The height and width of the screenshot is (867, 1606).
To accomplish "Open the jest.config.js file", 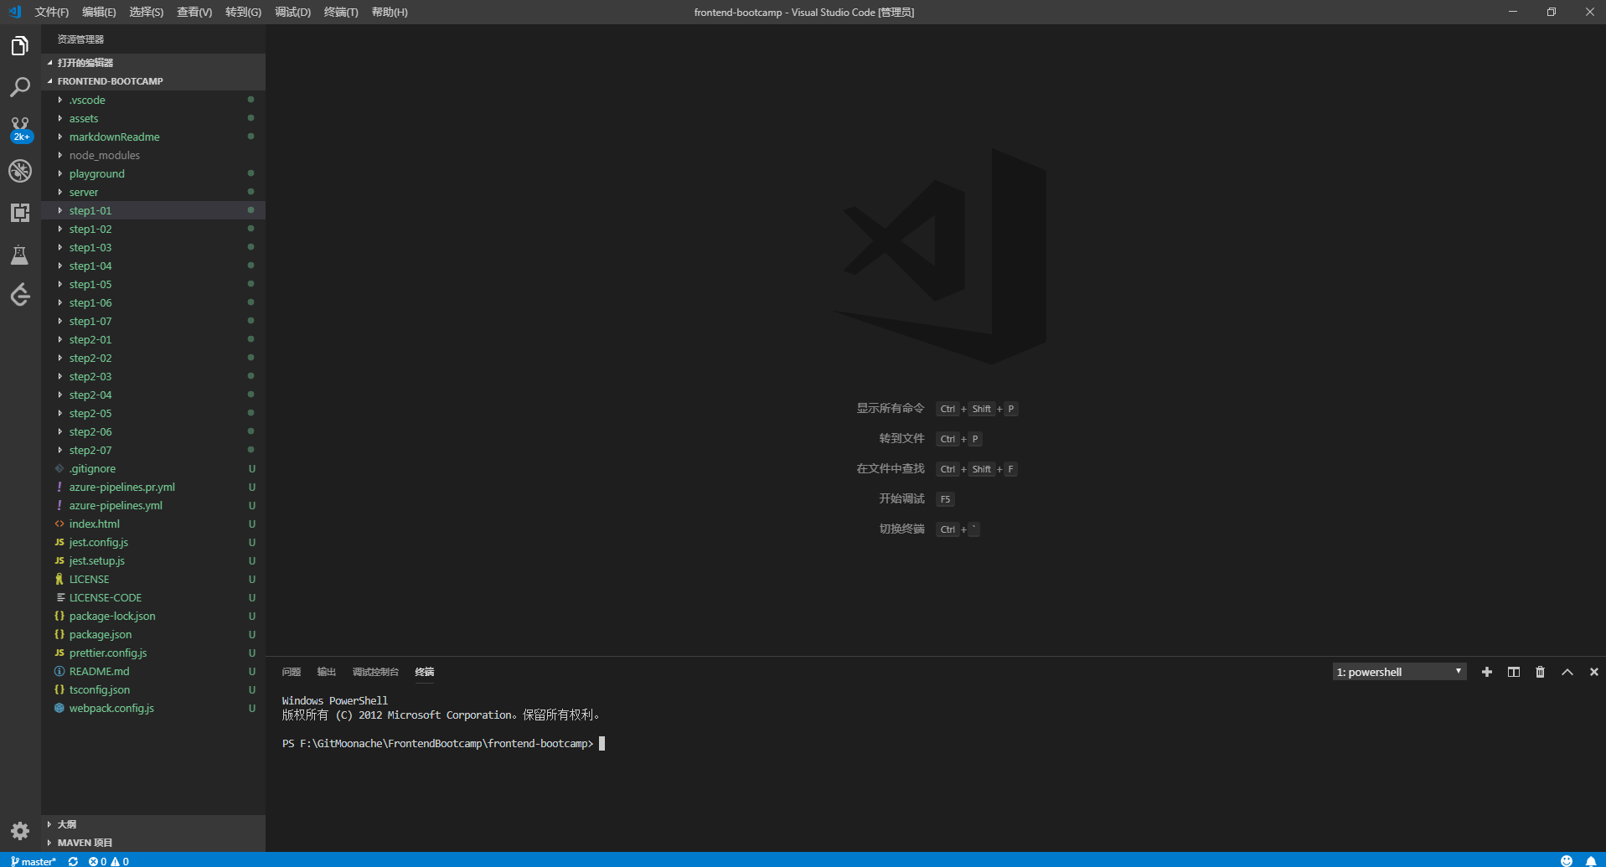I will [153, 542].
